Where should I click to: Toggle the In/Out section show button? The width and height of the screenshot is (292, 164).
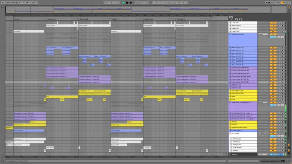click(x=289, y=145)
